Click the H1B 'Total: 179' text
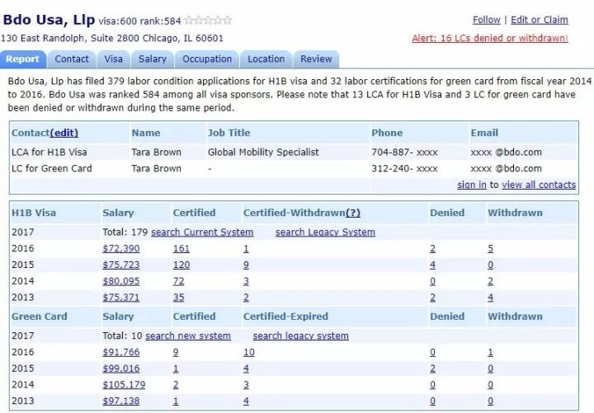Screen dimensions: 594x413 click(x=125, y=232)
